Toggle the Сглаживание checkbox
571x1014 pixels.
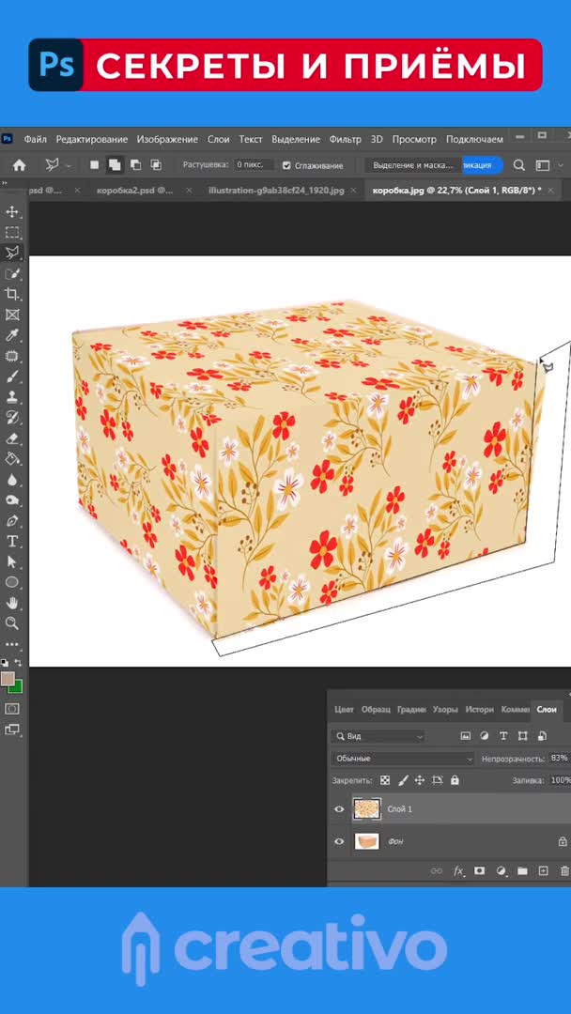click(286, 165)
